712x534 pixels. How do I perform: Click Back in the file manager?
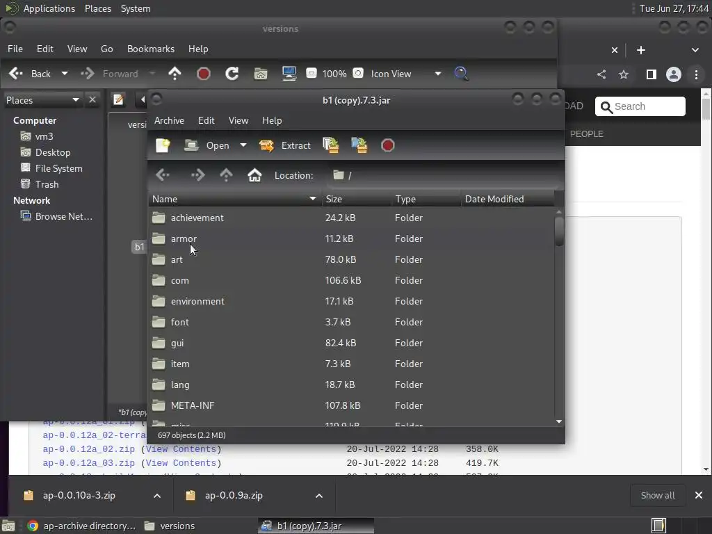pos(30,74)
